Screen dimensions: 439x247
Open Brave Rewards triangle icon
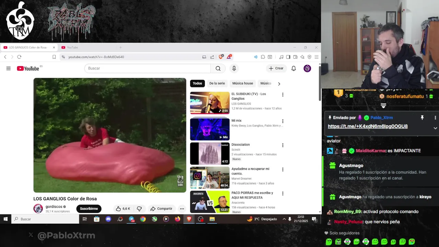(229, 57)
